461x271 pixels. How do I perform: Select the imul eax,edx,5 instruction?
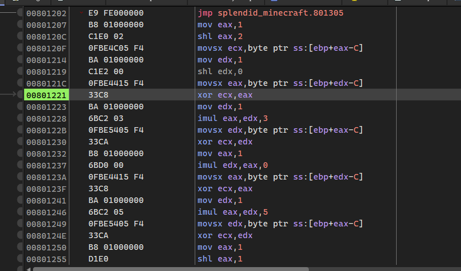228,212
